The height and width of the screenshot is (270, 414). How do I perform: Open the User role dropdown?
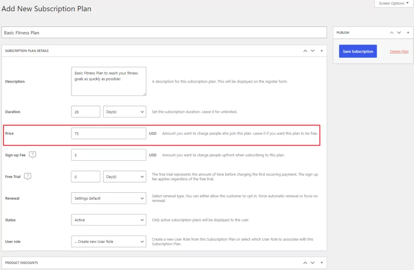109,241
